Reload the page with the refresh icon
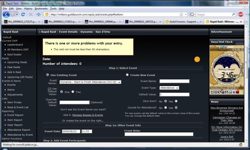 coord(23,14)
